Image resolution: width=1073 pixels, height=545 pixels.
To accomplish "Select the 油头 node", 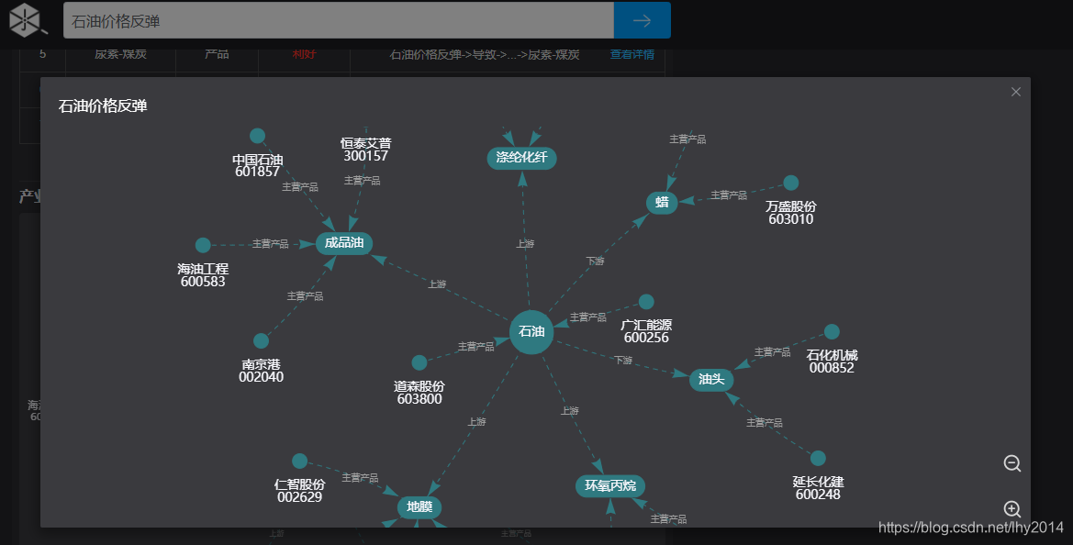I will (711, 380).
